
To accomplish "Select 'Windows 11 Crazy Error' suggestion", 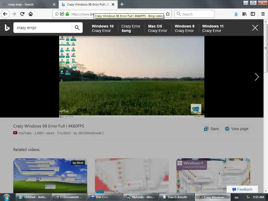I will pos(213,28).
